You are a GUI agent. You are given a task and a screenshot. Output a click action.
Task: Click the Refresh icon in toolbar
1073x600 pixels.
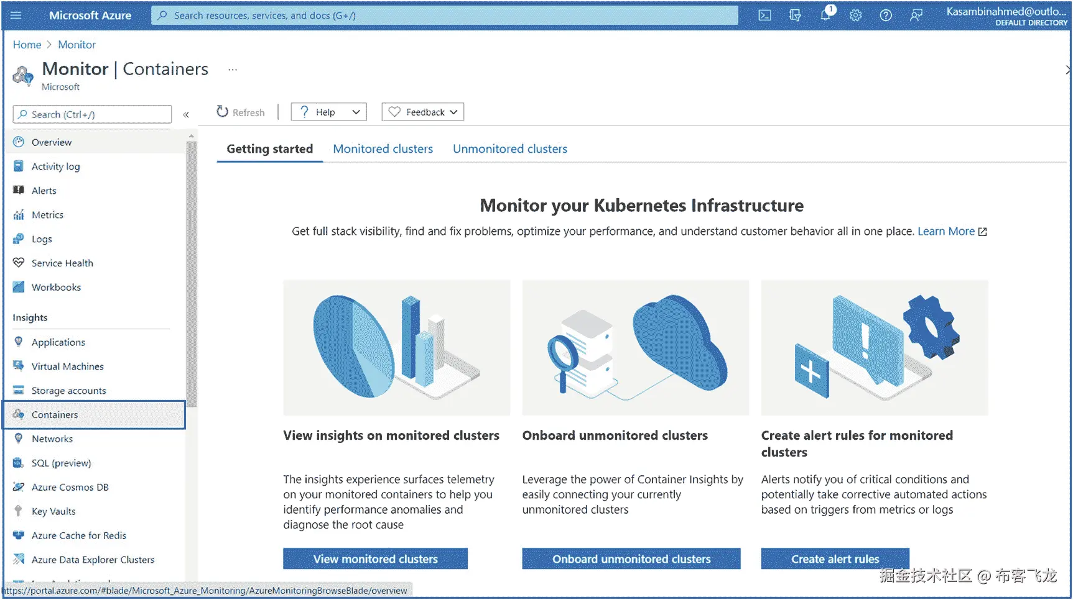[222, 112]
